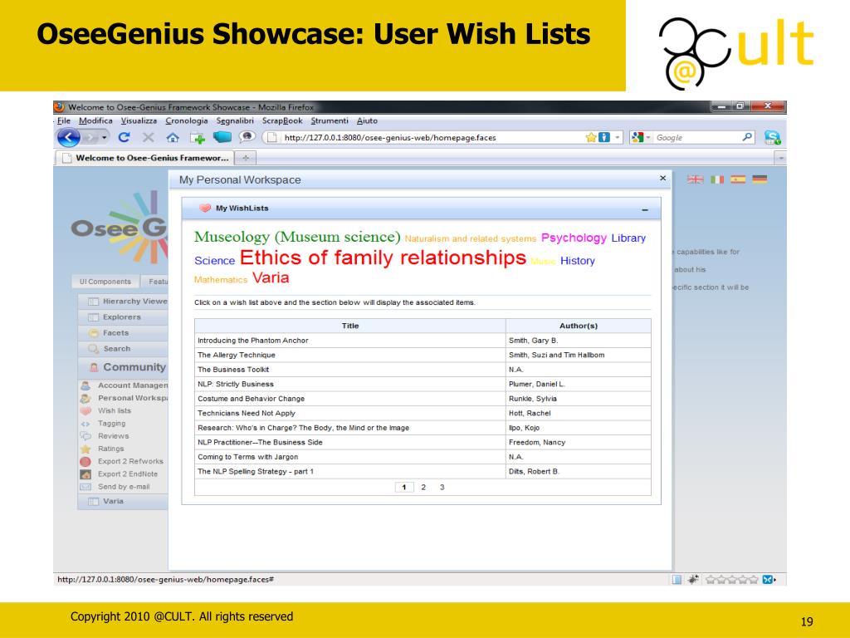850x638 pixels.
Task: Select the Welcome to Osee-Genius browser tab
Action: click(x=144, y=158)
